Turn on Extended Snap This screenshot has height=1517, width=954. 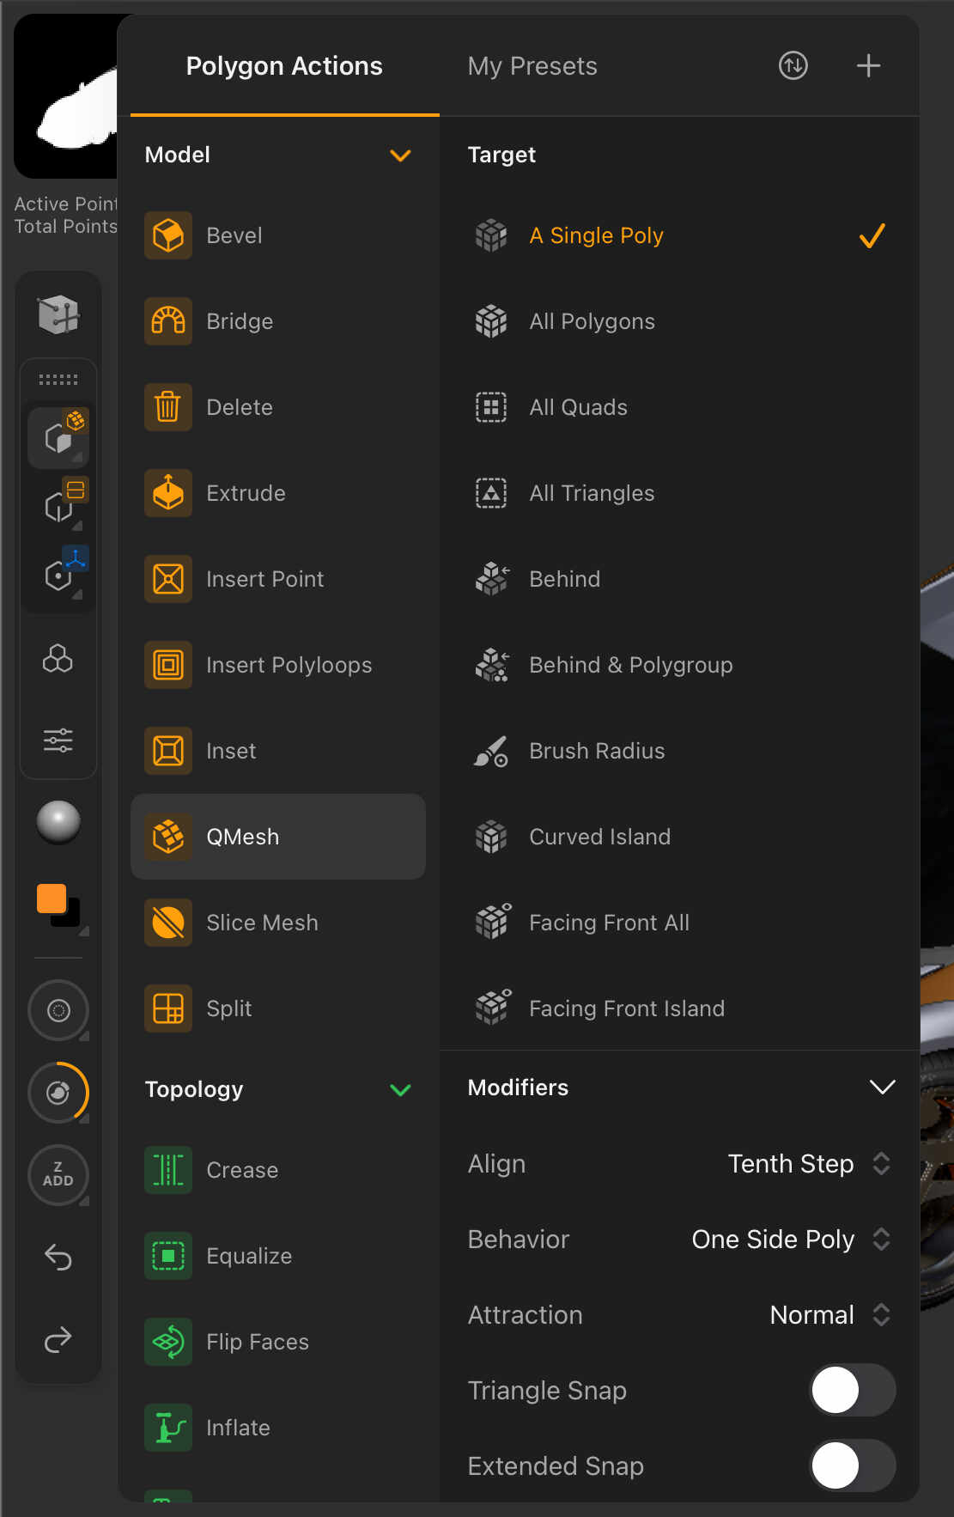[x=853, y=1466]
